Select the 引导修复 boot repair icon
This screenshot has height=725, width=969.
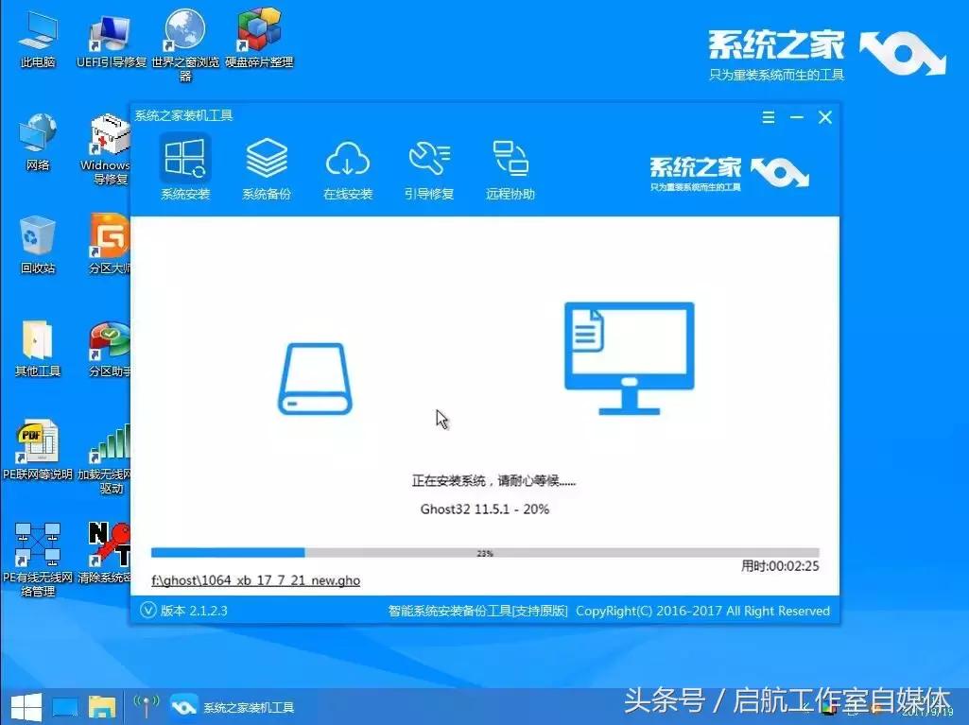429,167
